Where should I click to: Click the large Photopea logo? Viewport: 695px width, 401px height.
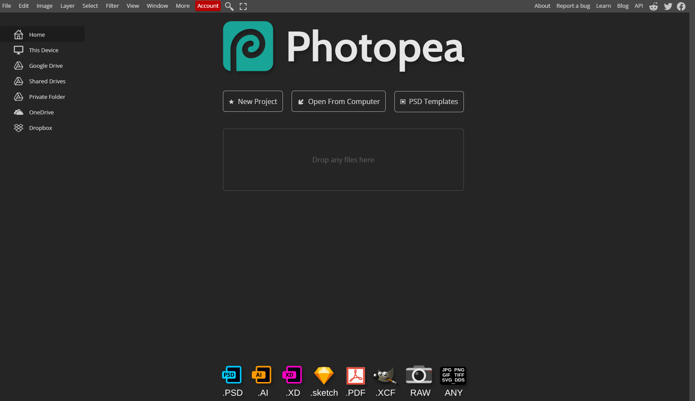click(x=248, y=46)
